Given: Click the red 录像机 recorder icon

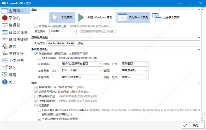Looking at the screenshot, I should click(x=5, y=18).
